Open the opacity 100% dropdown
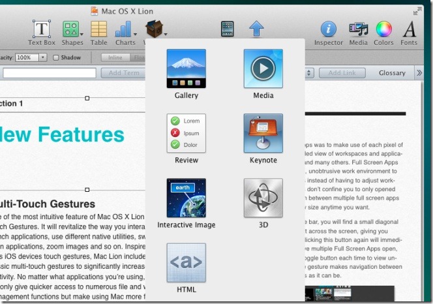 coord(43,57)
